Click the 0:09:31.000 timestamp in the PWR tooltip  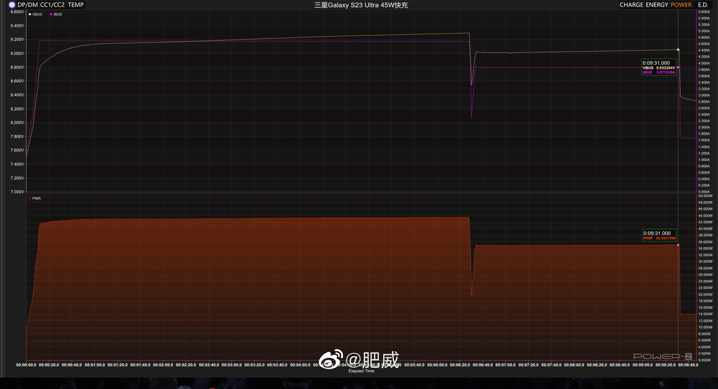(656, 233)
